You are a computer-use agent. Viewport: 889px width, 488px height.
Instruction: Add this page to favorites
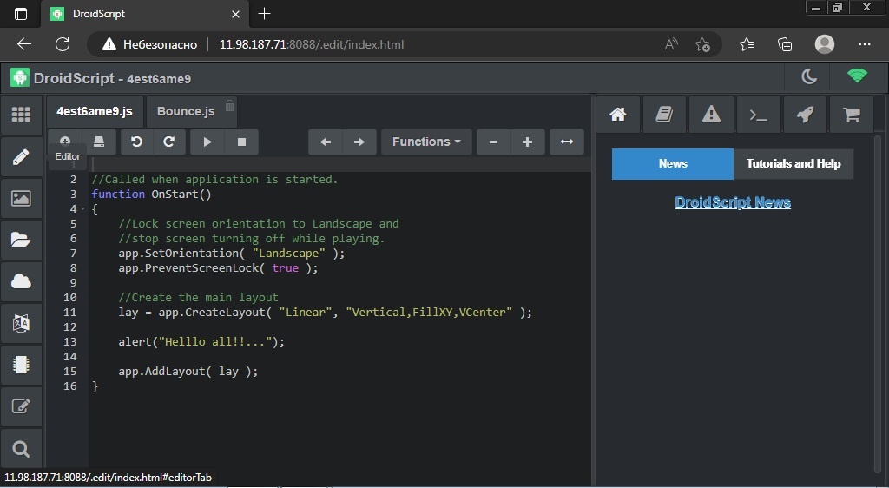[x=703, y=44]
